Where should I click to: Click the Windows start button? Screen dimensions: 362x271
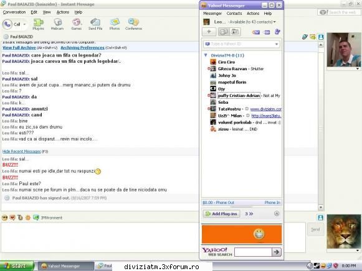pos(17,266)
